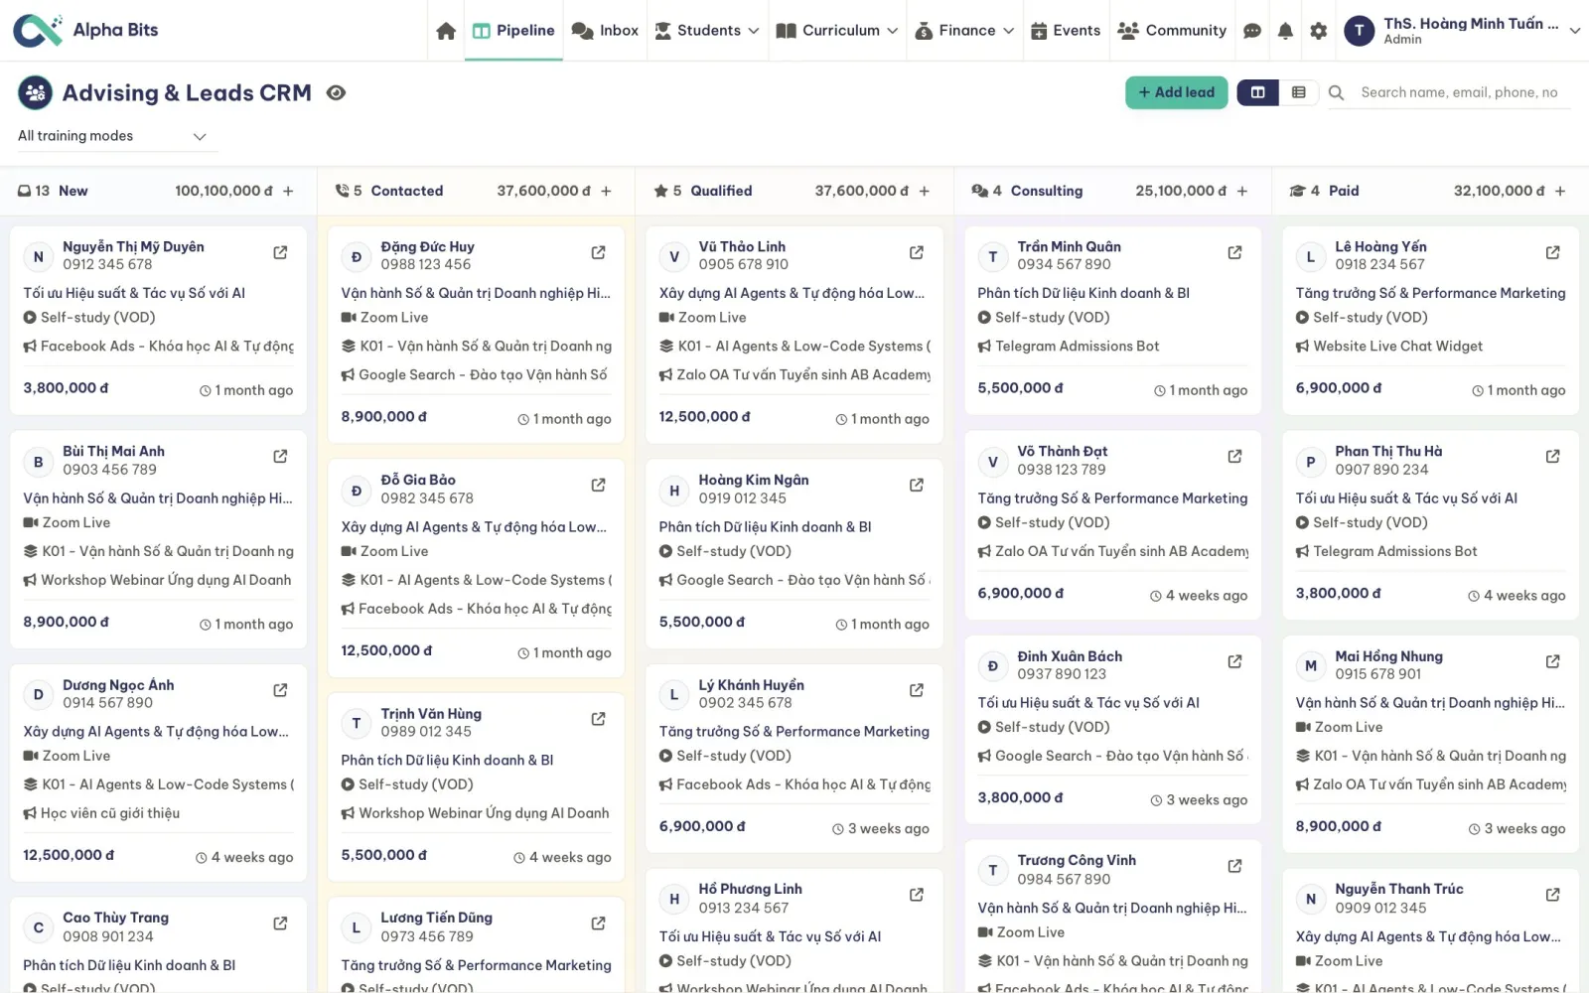The width and height of the screenshot is (1589, 993).
Task: Switch to table list view
Action: pos(1298,92)
